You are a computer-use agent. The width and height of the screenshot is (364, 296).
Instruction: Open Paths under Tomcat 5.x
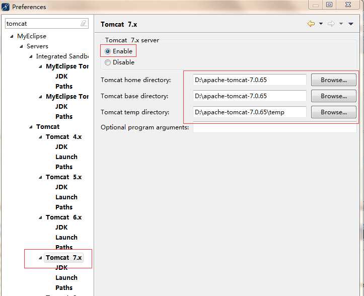tap(64, 207)
